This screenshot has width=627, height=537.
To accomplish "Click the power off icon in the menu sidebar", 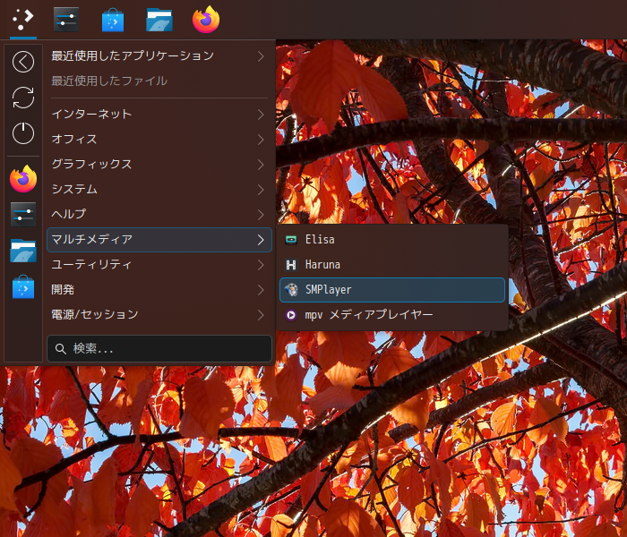I will pos(23,133).
